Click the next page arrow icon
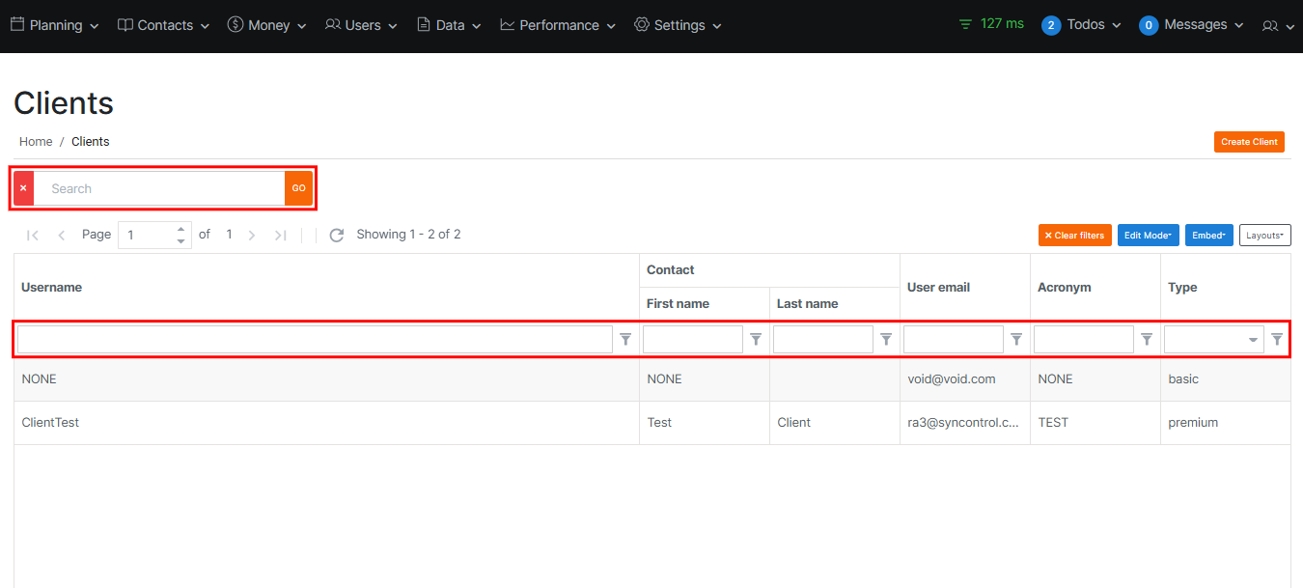 [252, 235]
